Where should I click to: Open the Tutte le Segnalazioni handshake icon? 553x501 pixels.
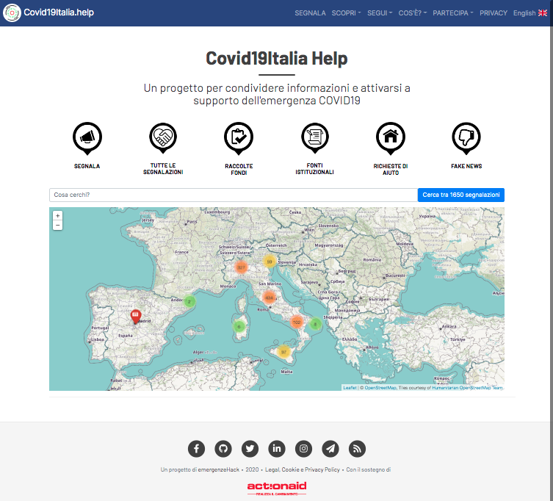click(x=163, y=138)
